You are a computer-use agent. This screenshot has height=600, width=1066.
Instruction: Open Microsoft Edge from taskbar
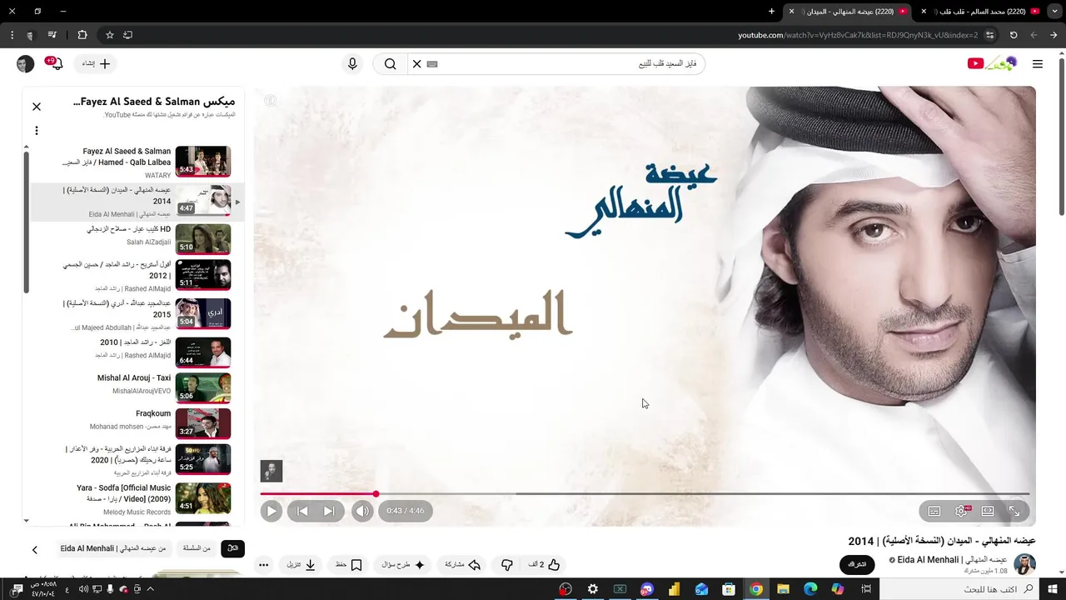pyautogui.click(x=810, y=589)
